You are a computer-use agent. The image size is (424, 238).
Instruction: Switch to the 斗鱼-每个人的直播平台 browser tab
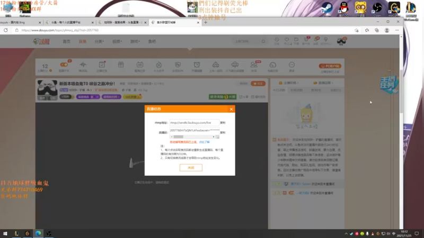69,22
